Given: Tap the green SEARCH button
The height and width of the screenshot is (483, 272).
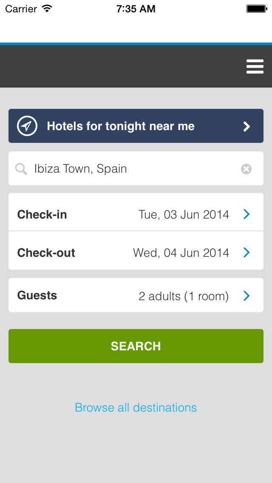Looking at the screenshot, I should (136, 346).
